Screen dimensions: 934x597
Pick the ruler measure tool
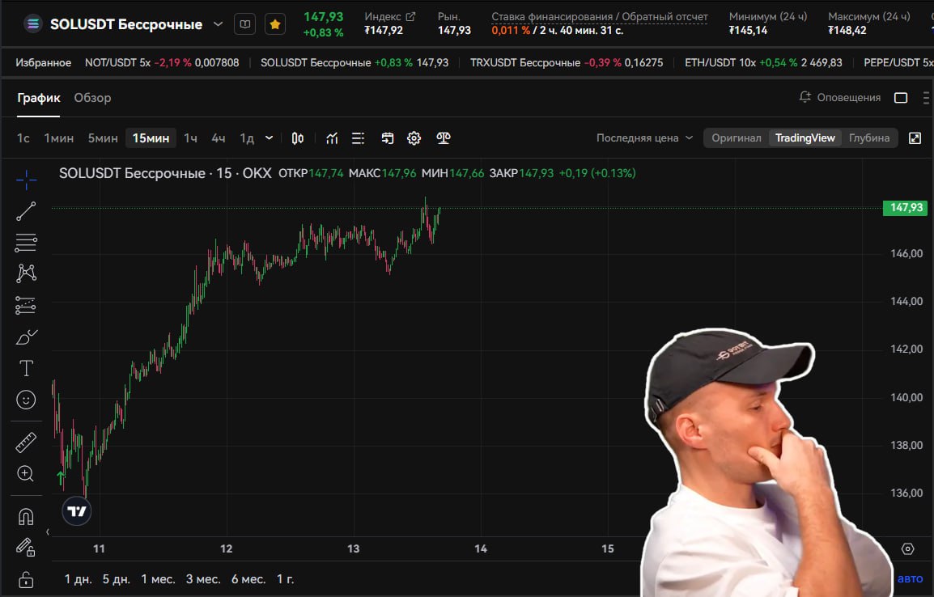pos(26,442)
